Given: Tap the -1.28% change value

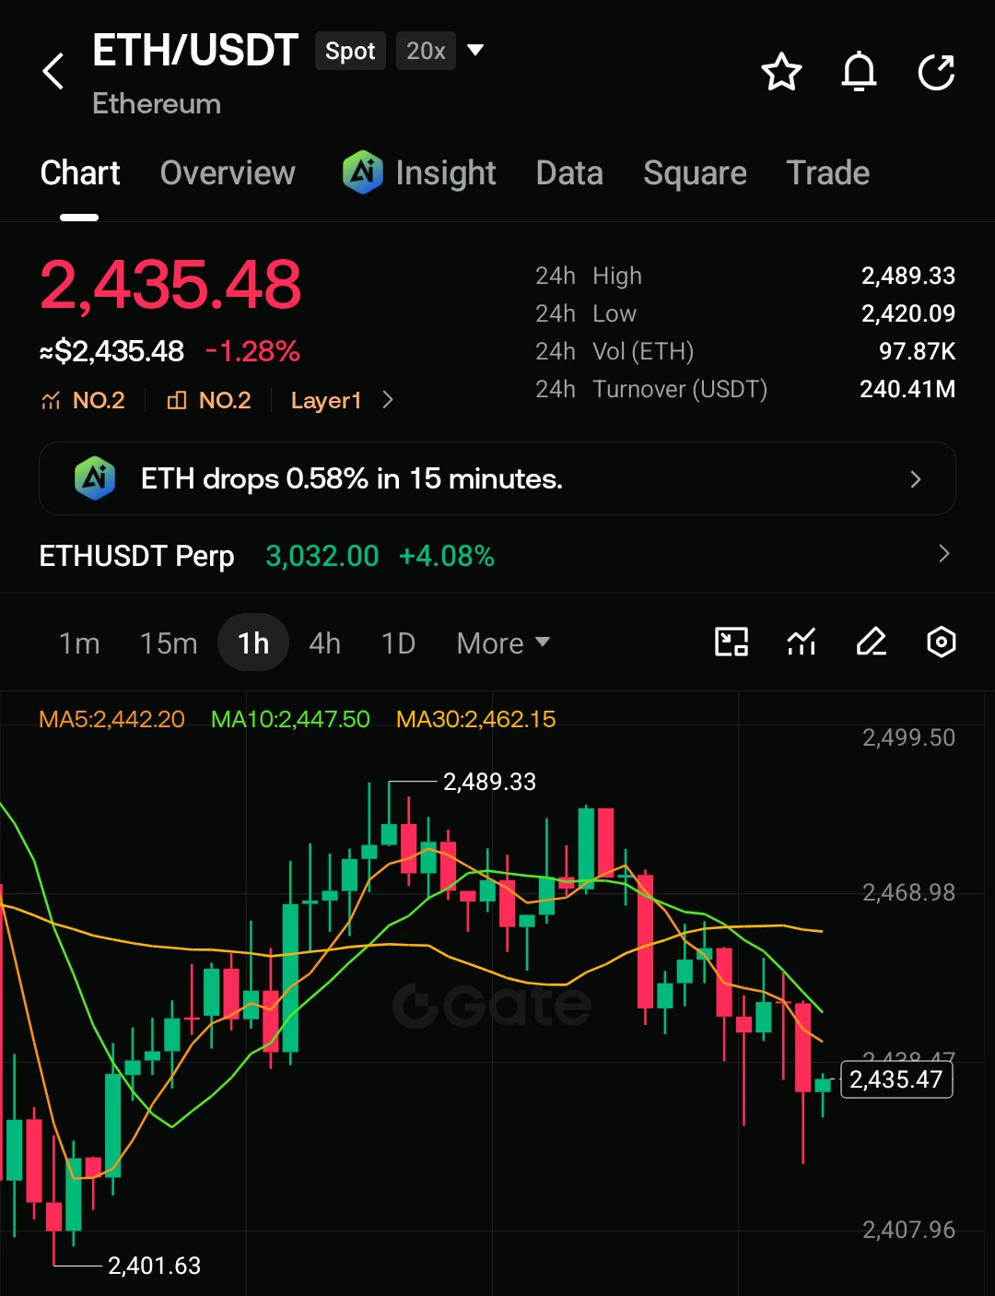Looking at the screenshot, I should [x=252, y=351].
